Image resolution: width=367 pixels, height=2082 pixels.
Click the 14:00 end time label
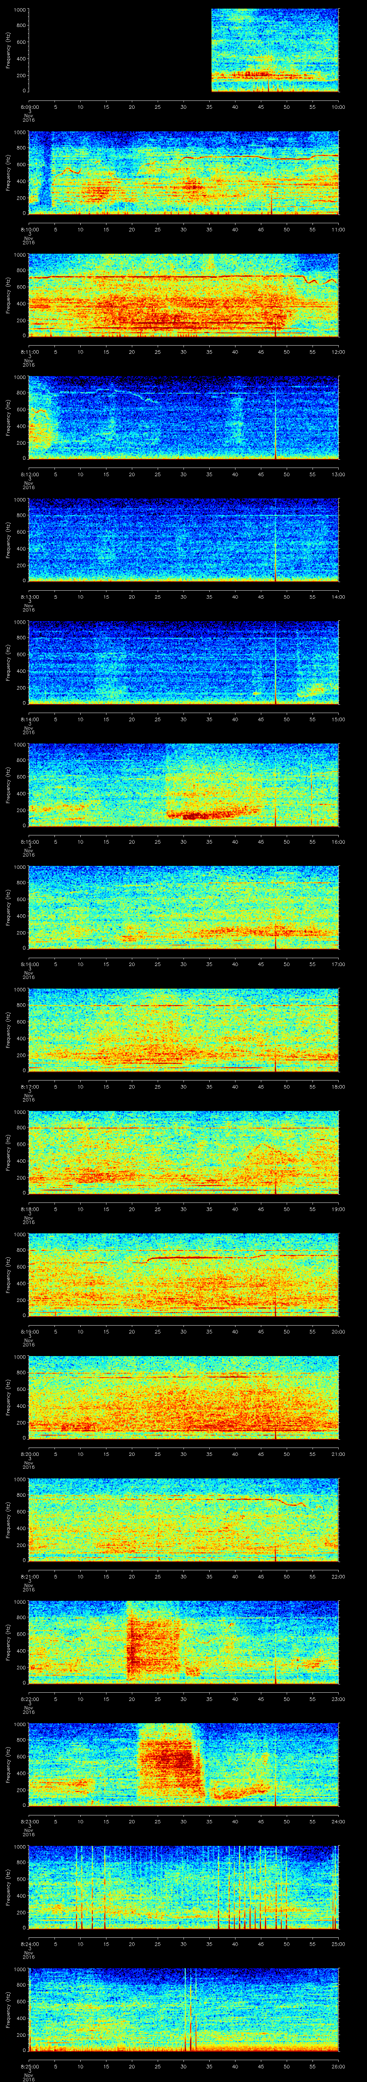(x=339, y=596)
